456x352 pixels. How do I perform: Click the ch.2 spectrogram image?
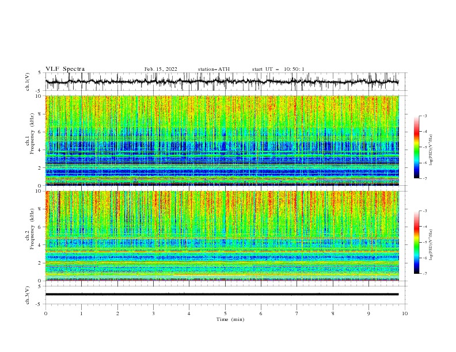click(222, 236)
